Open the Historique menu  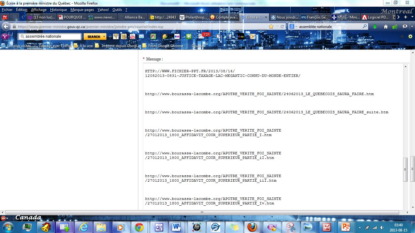tap(58, 10)
